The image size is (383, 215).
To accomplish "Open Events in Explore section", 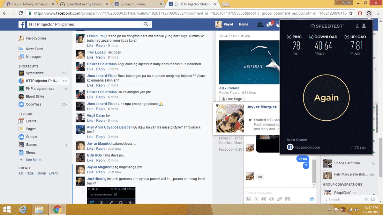I will click(x=31, y=121).
